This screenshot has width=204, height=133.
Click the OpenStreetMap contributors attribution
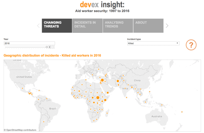(x=20, y=130)
